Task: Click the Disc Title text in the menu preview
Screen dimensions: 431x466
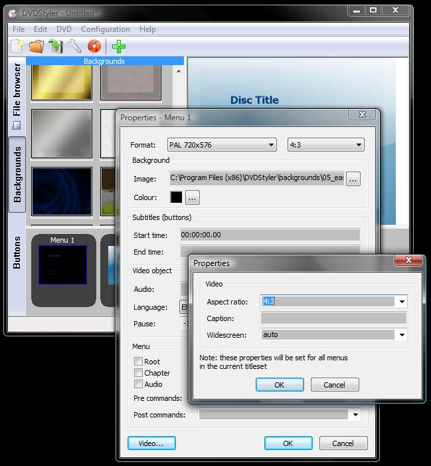Action: [x=254, y=100]
